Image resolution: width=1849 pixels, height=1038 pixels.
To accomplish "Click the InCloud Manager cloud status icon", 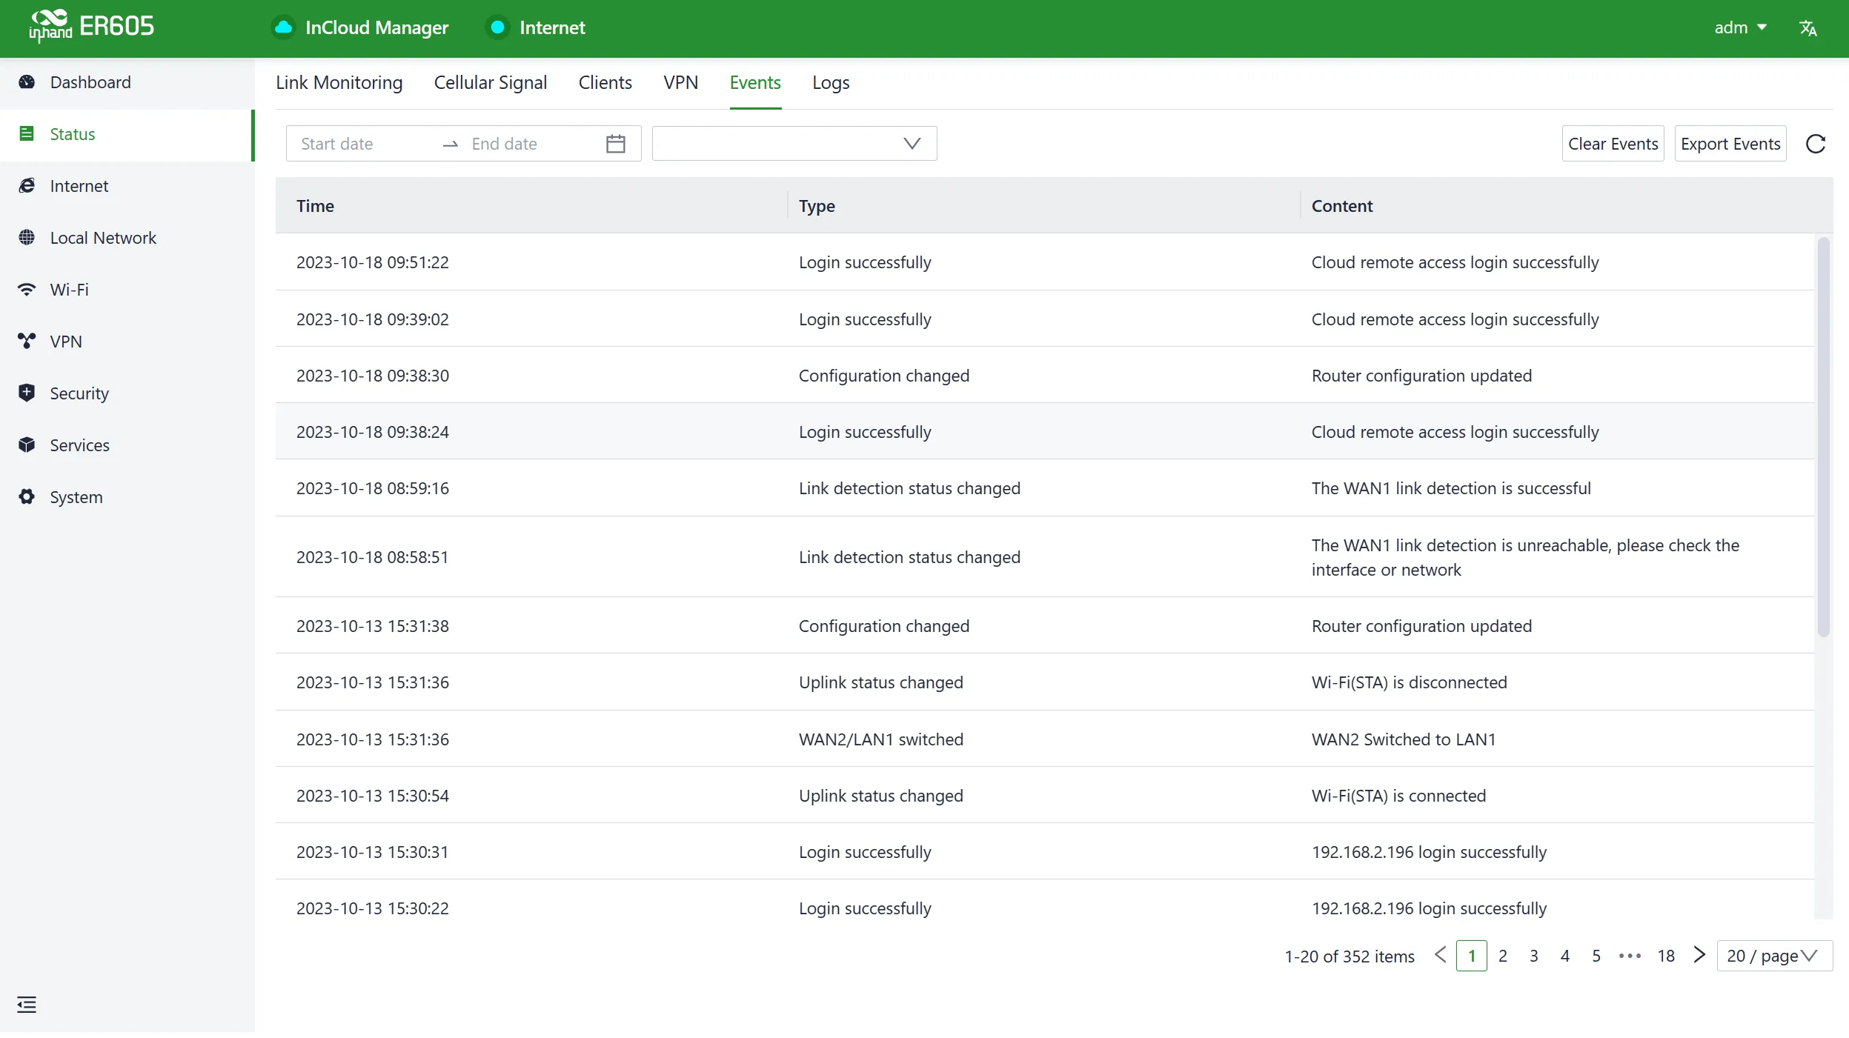I will 283,27.
